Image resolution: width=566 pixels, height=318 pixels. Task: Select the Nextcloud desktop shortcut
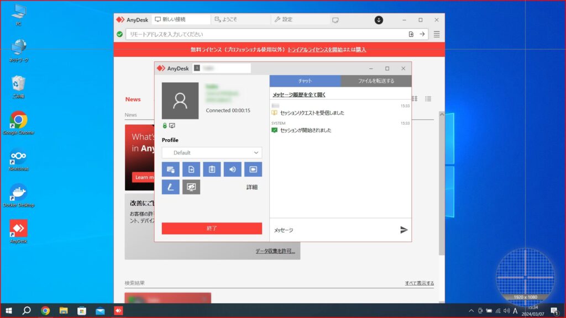18,159
